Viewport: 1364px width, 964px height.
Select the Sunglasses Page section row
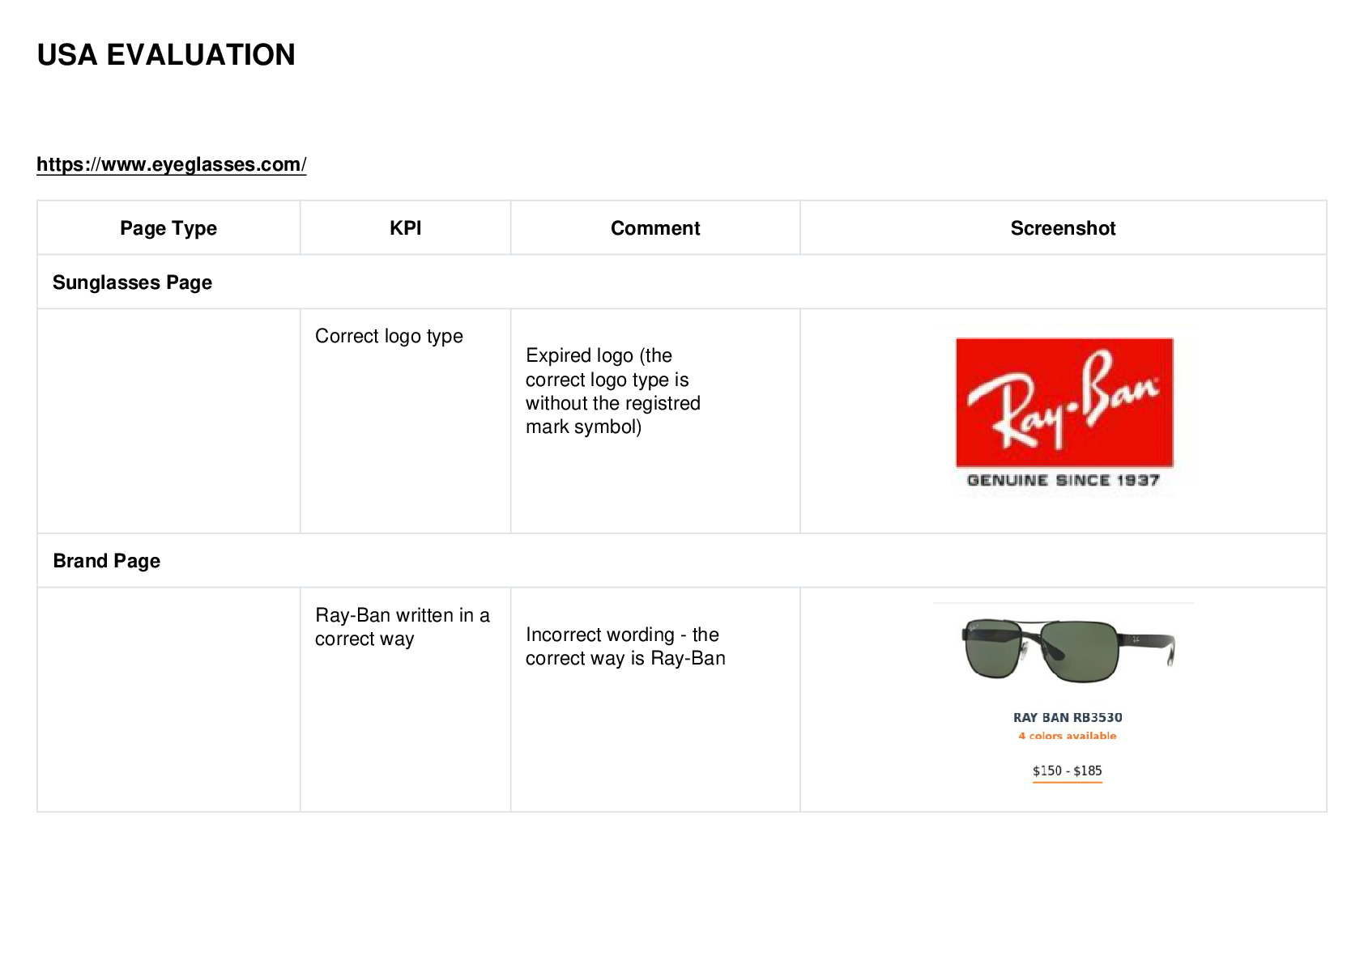682,282
